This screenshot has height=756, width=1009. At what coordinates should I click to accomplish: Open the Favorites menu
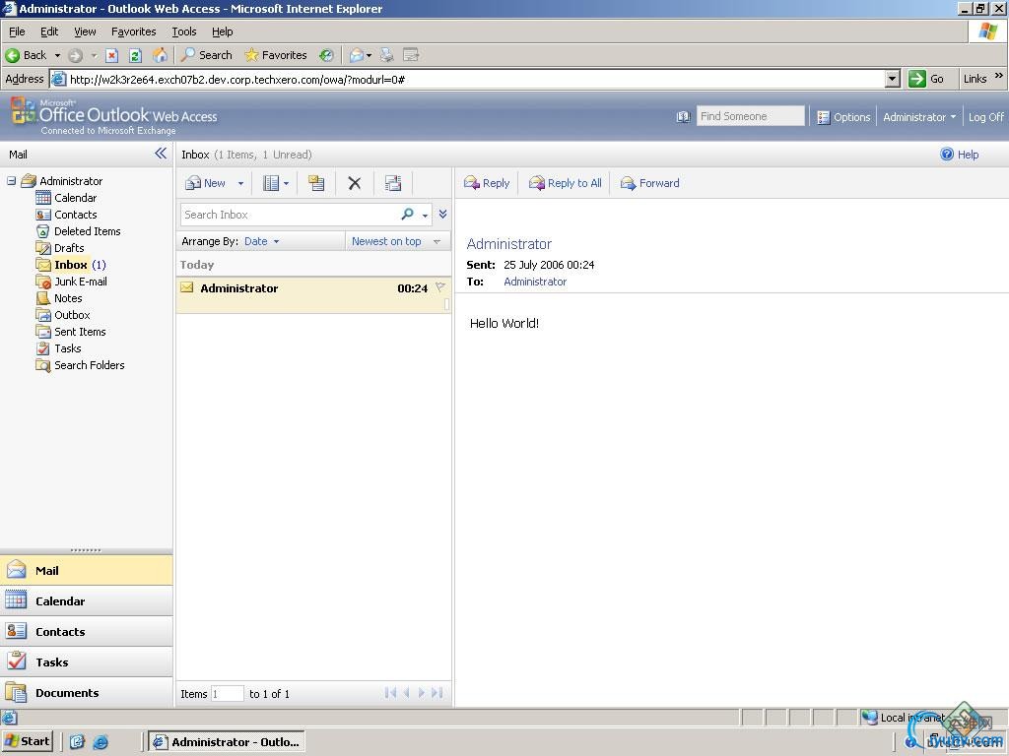click(133, 31)
